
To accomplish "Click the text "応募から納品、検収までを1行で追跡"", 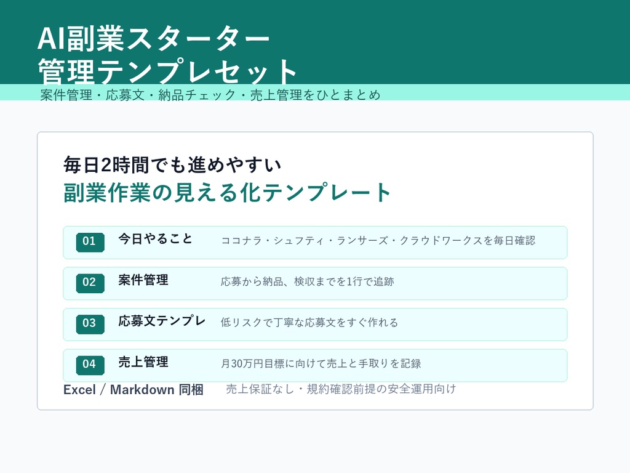I will 308,281.
